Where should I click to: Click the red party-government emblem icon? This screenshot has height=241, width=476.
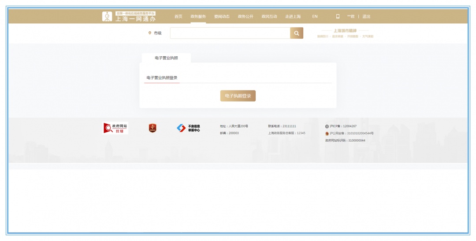pyautogui.click(x=152, y=128)
